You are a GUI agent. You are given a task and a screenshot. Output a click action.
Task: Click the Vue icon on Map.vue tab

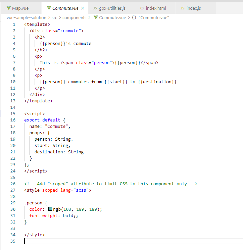coord(9,8)
